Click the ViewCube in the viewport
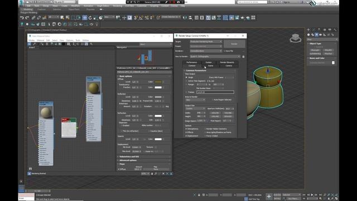 pyautogui.click(x=295, y=39)
